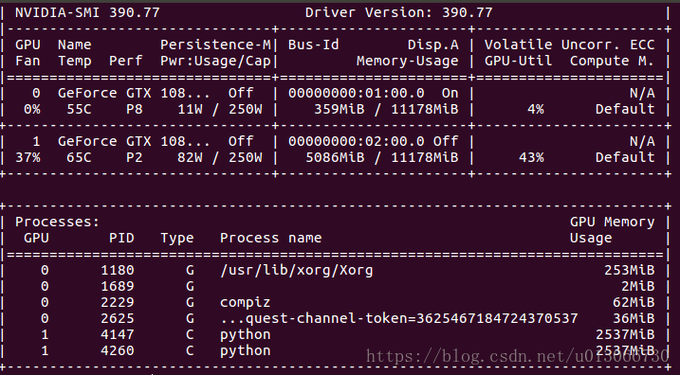680x375 pixels.
Task: Select the 43% GPU-Util value
Action: [x=531, y=157]
